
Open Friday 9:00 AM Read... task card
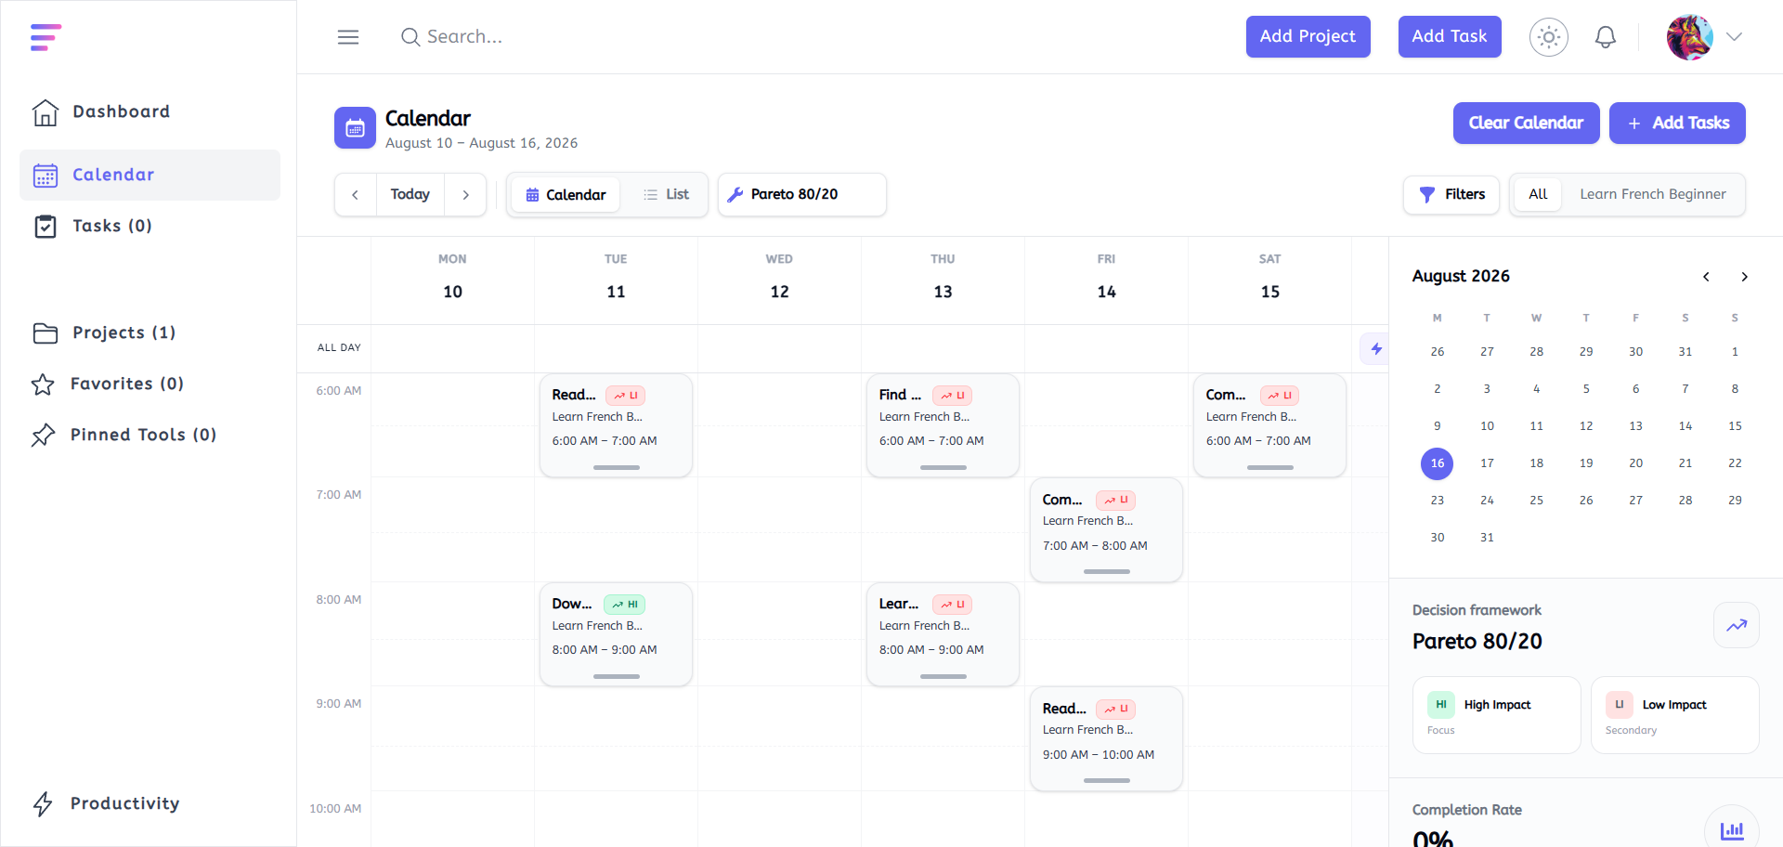[1106, 739]
